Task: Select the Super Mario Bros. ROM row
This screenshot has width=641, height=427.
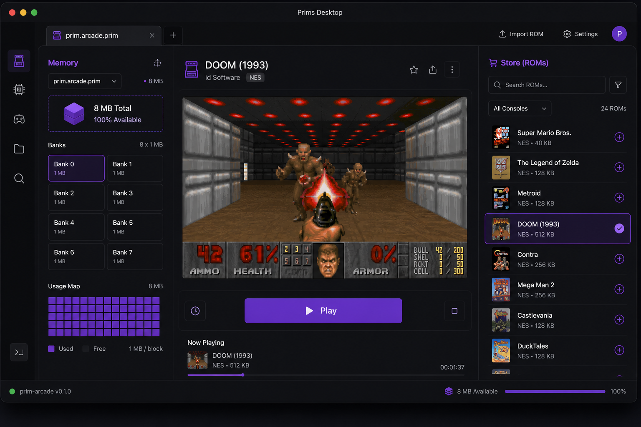Action: click(x=558, y=137)
